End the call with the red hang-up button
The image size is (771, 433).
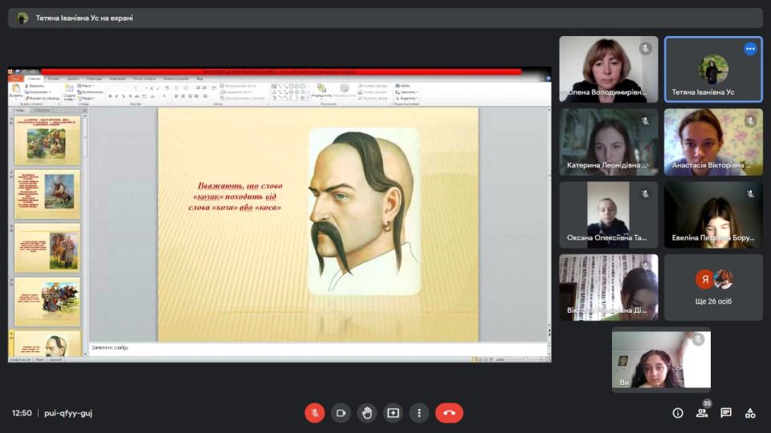(449, 413)
